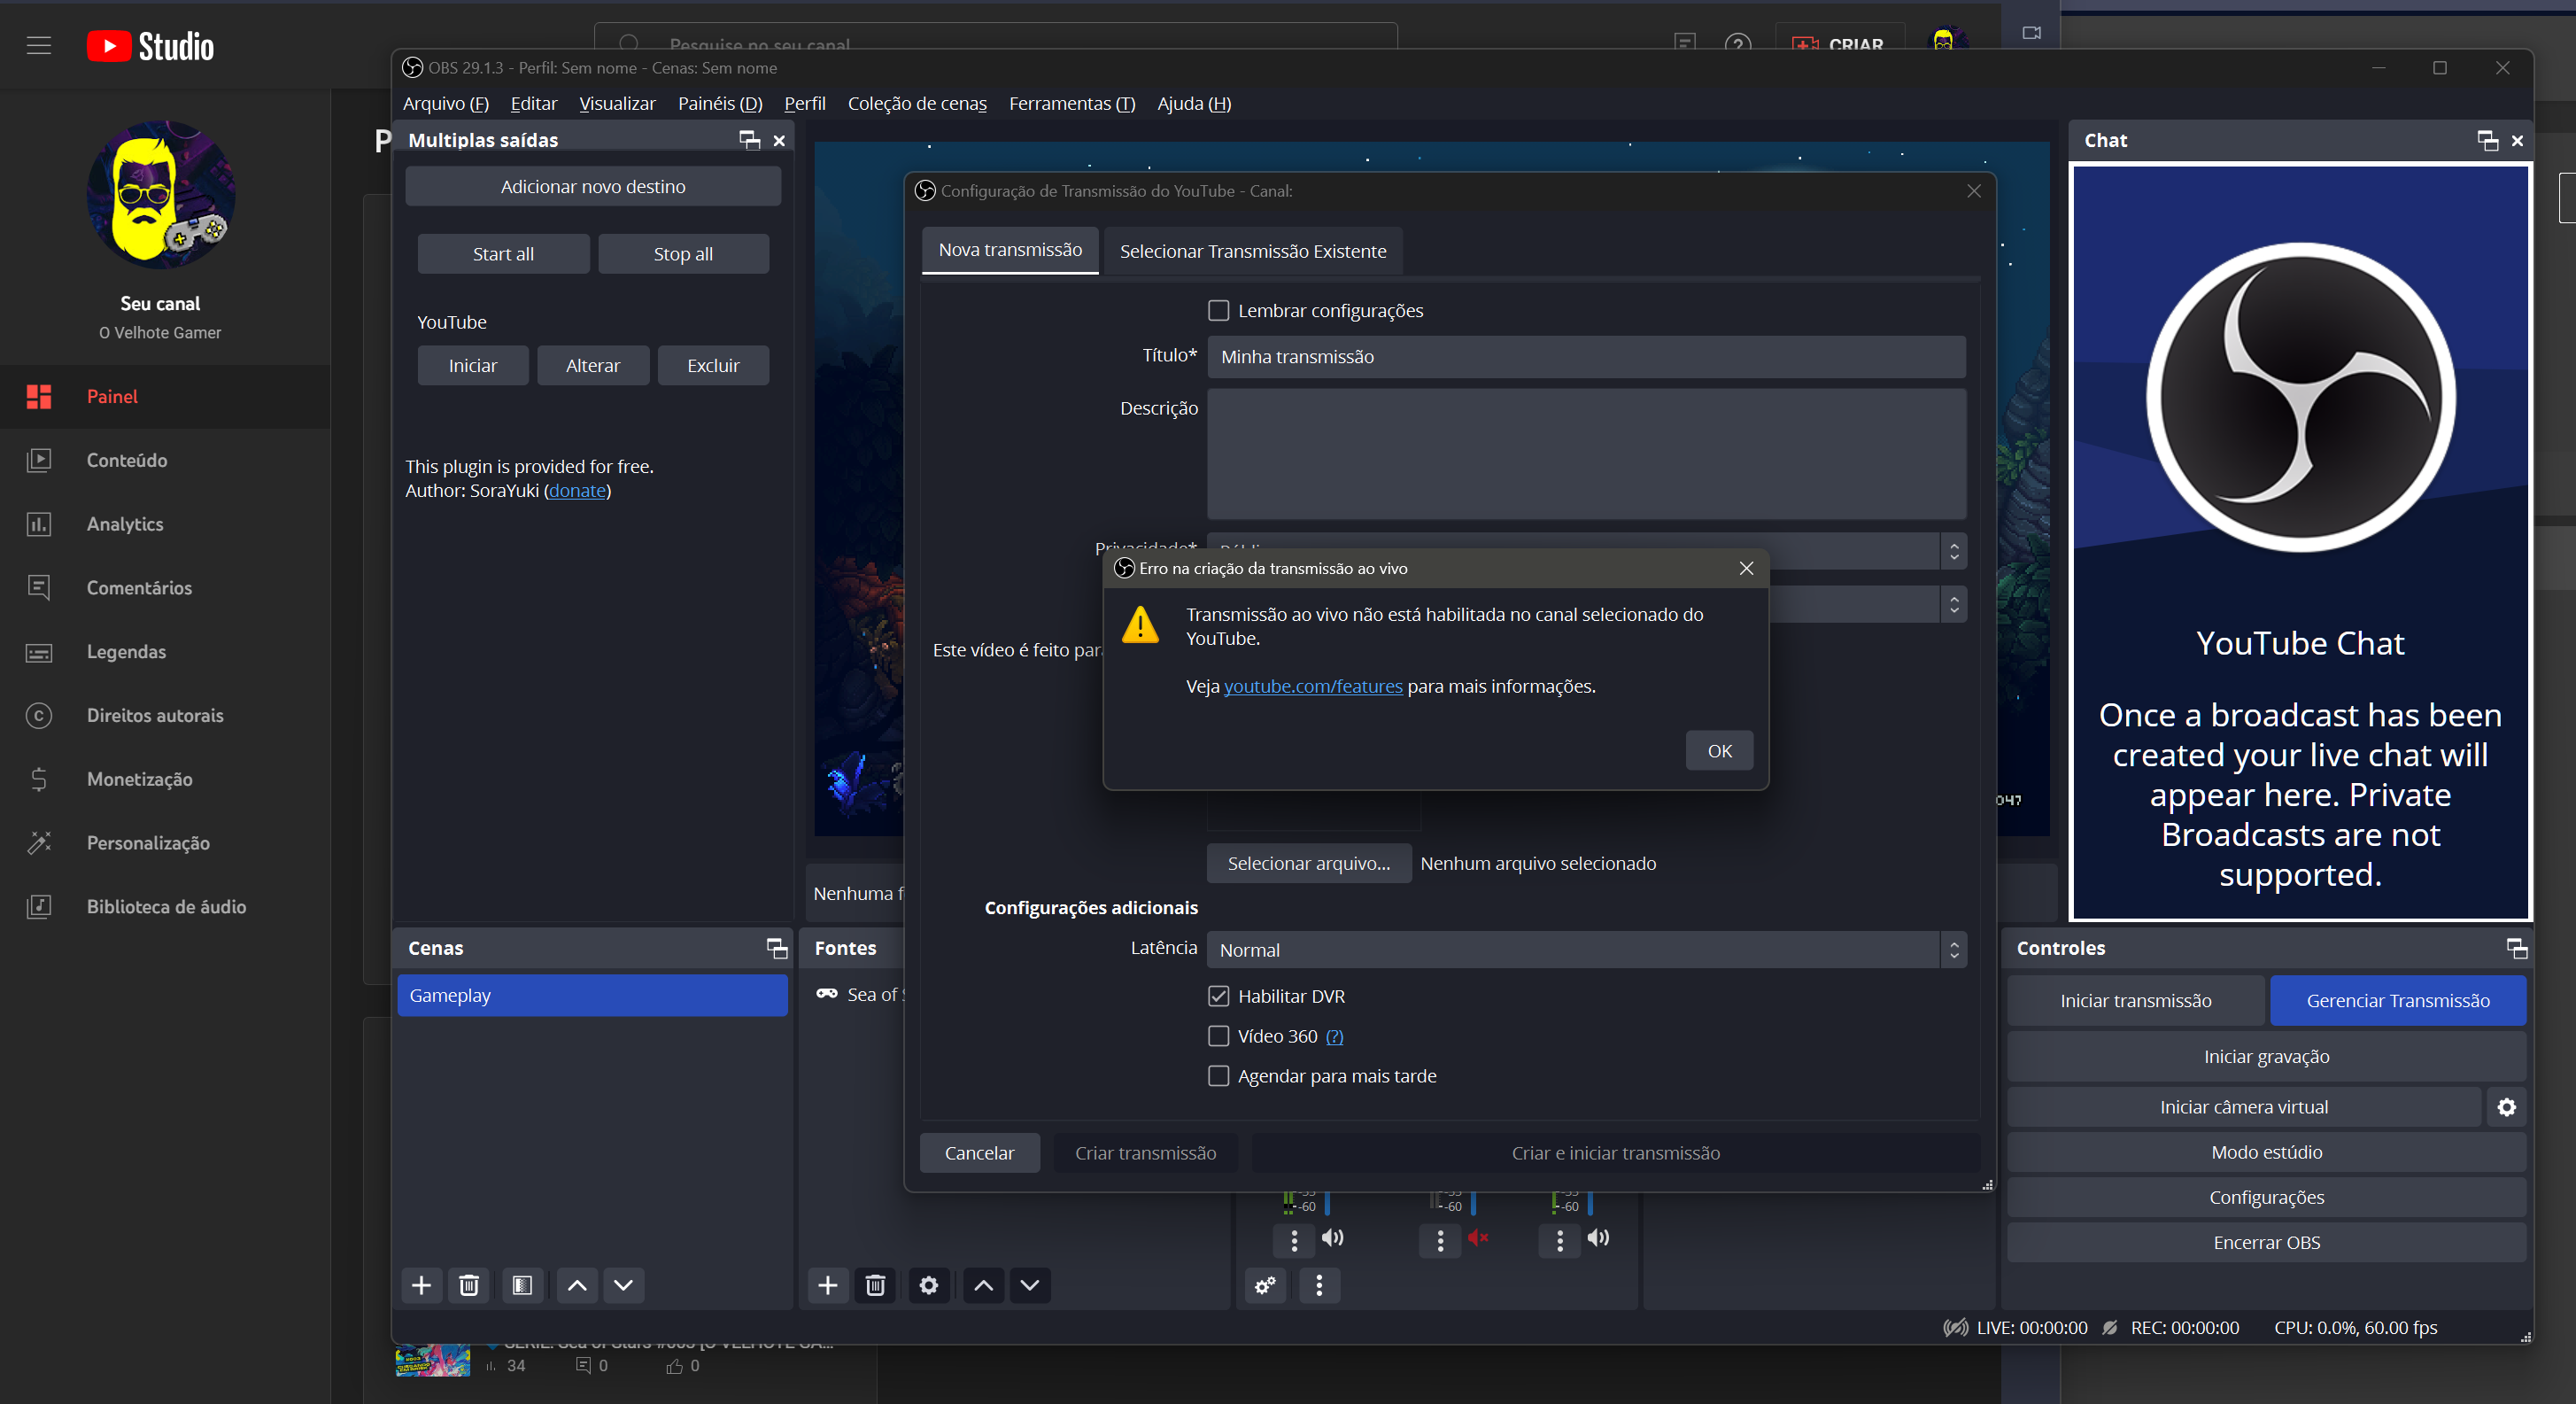The image size is (2576, 1404).
Task: Open virtual camera settings gear icon
Action: click(x=2507, y=1107)
